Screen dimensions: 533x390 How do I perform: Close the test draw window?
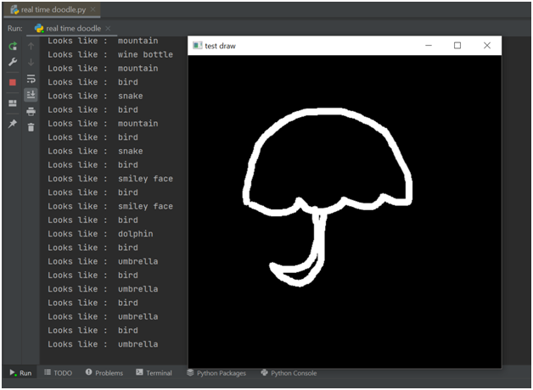pyautogui.click(x=487, y=46)
